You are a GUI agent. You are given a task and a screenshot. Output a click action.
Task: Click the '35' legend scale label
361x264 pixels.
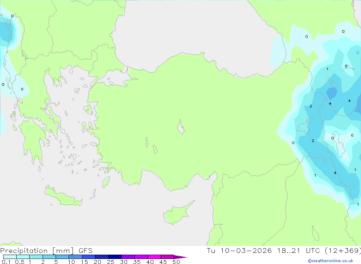137,262
